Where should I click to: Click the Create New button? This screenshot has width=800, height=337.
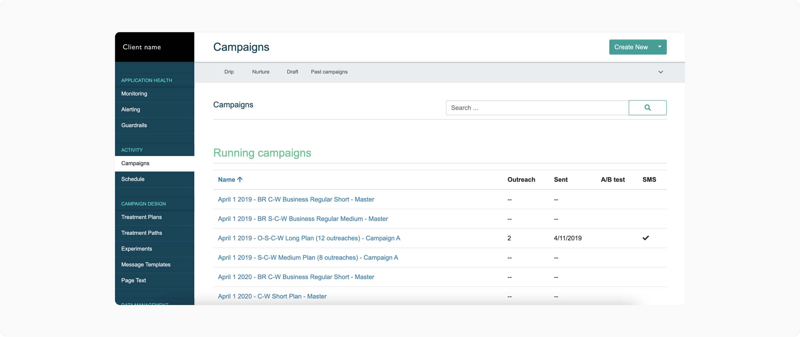[631, 47]
